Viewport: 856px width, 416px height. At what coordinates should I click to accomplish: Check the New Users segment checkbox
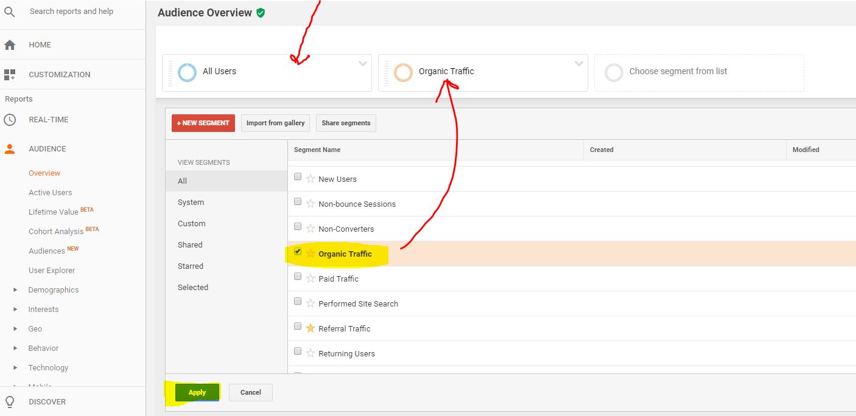(297, 176)
